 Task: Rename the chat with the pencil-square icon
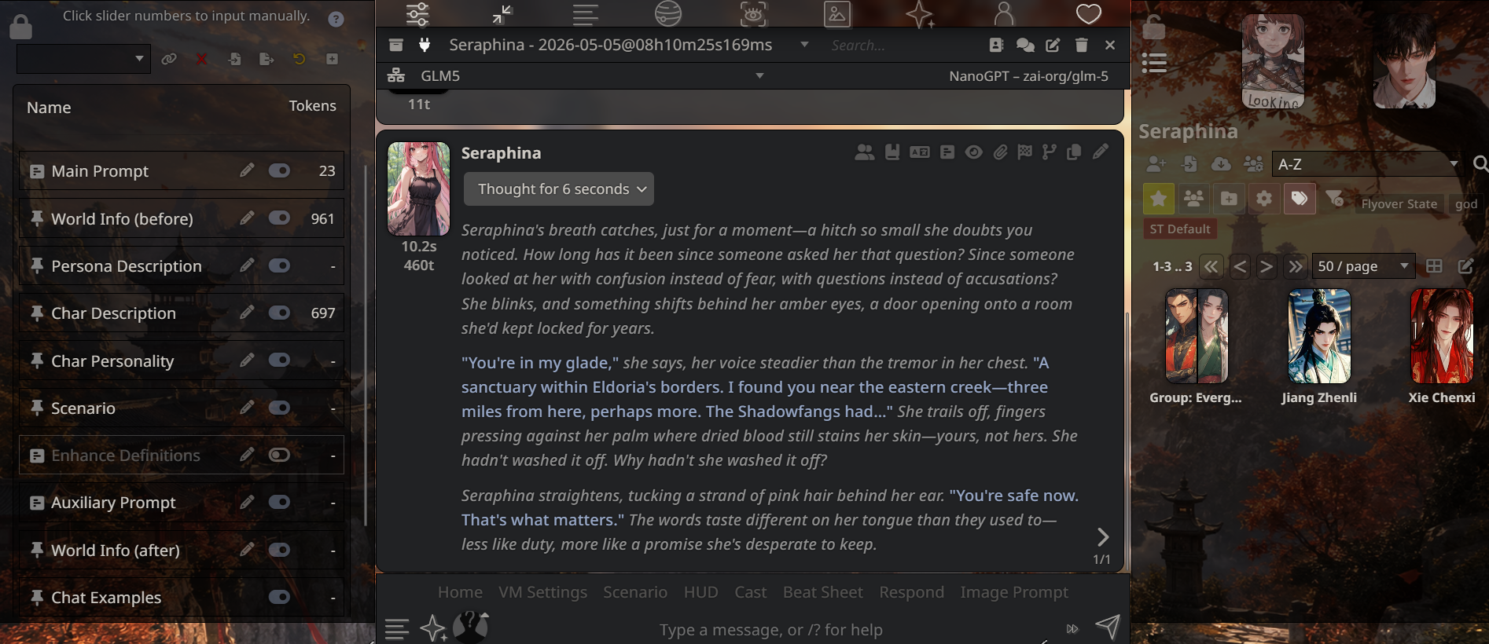1053,45
